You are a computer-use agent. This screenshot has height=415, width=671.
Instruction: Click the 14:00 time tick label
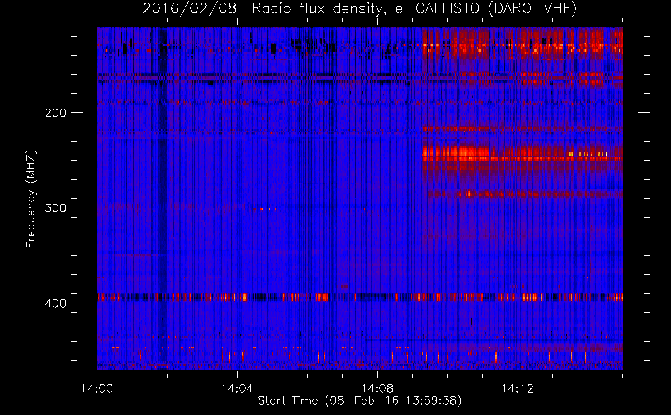[x=97, y=389]
